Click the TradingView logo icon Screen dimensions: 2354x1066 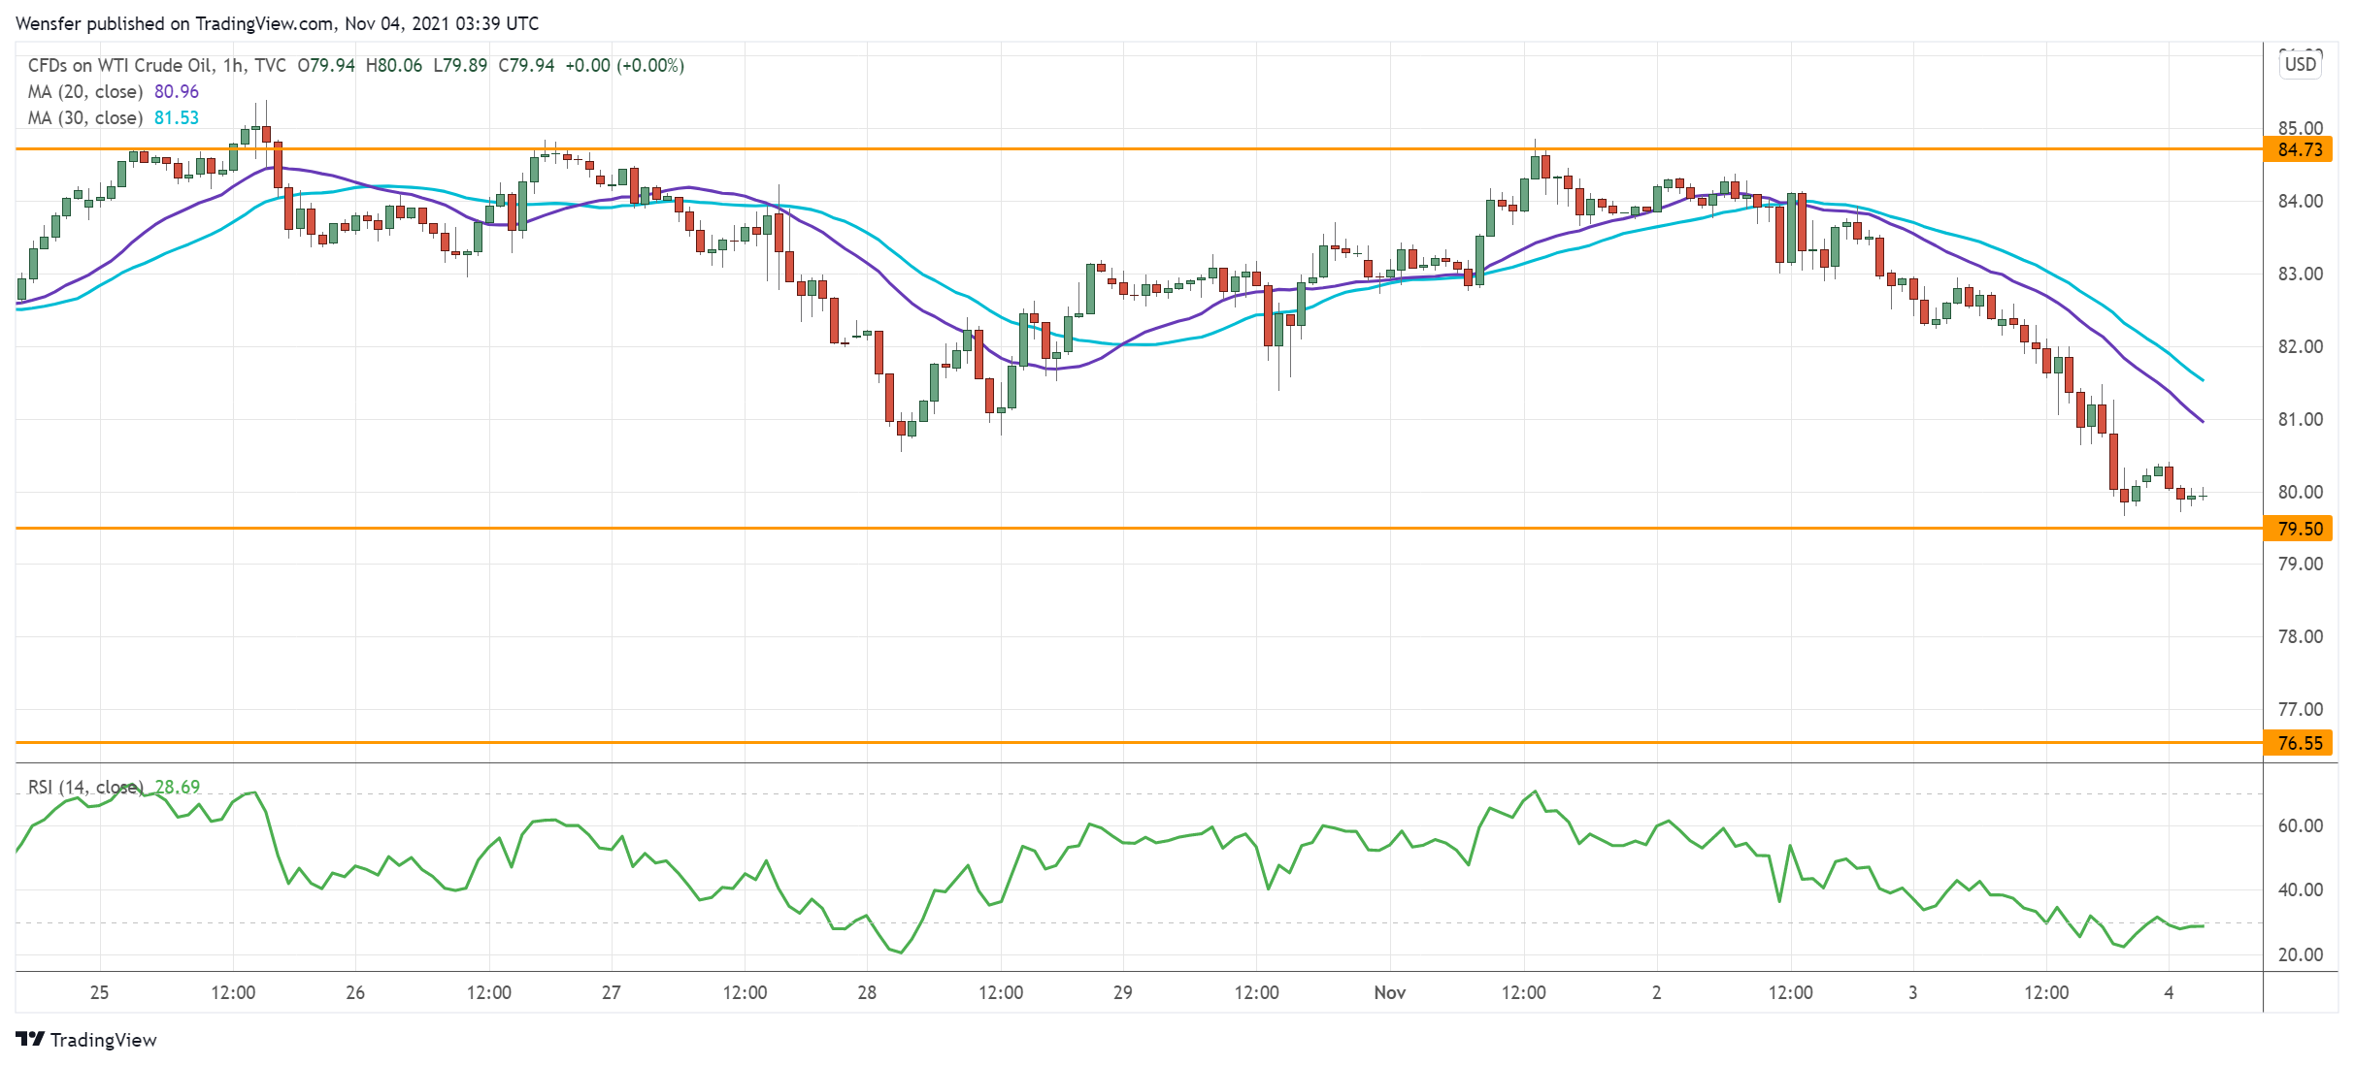pyautogui.click(x=29, y=1039)
